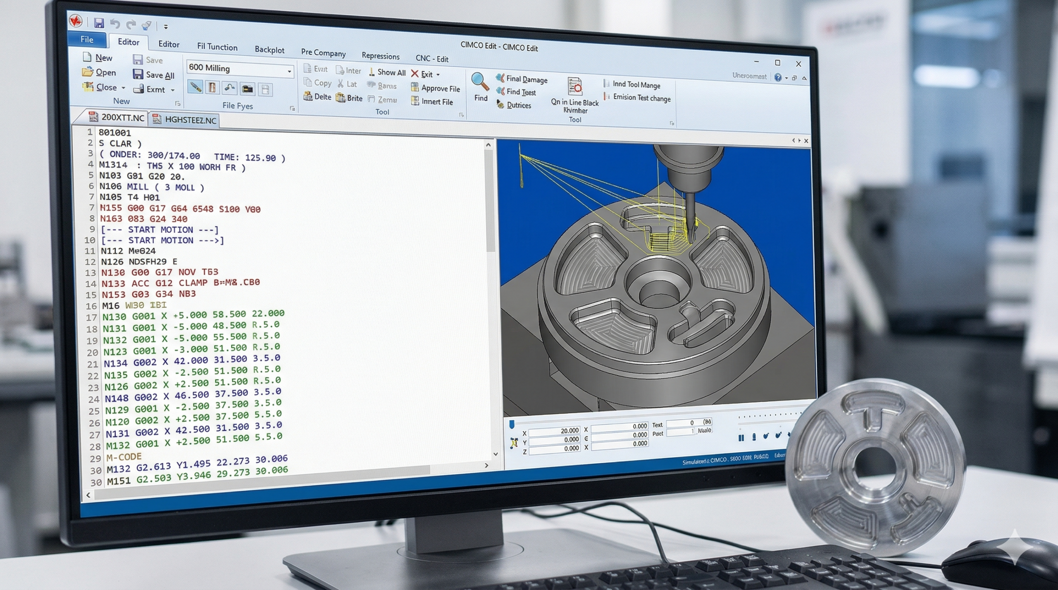Expand the Close button dropdown arrow
The width and height of the screenshot is (1058, 590).
click(x=123, y=88)
